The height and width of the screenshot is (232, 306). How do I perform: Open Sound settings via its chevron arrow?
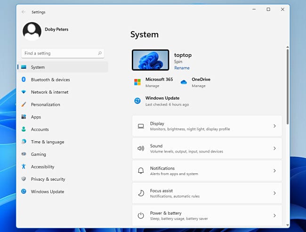click(x=274, y=148)
